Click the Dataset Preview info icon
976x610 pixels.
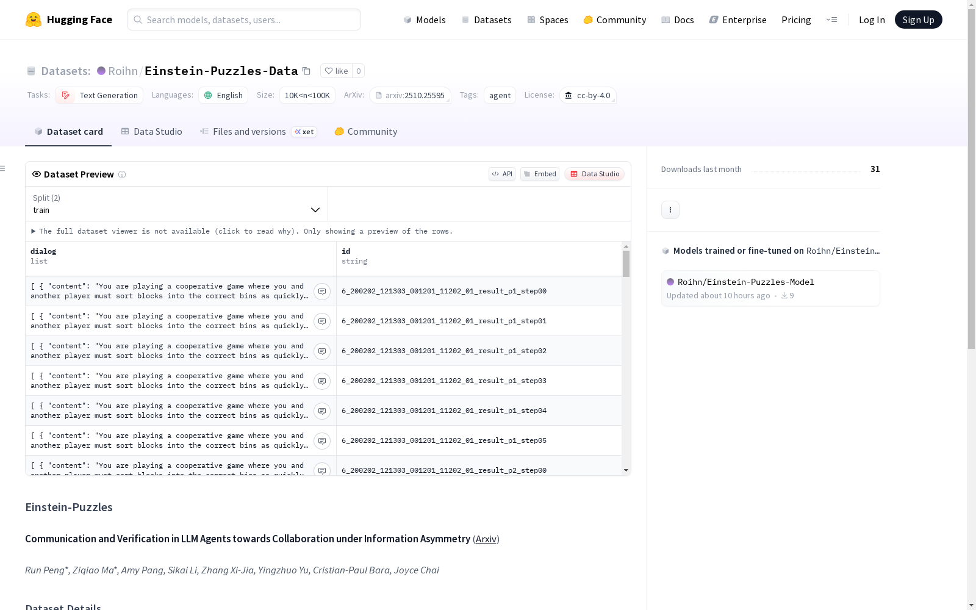(122, 174)
